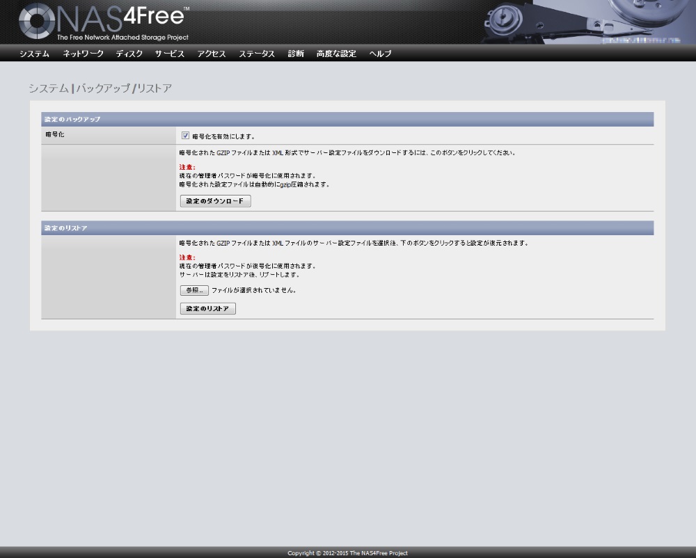Open the ステータス menu
Screen dimensions: 696x558
point(257,54)
